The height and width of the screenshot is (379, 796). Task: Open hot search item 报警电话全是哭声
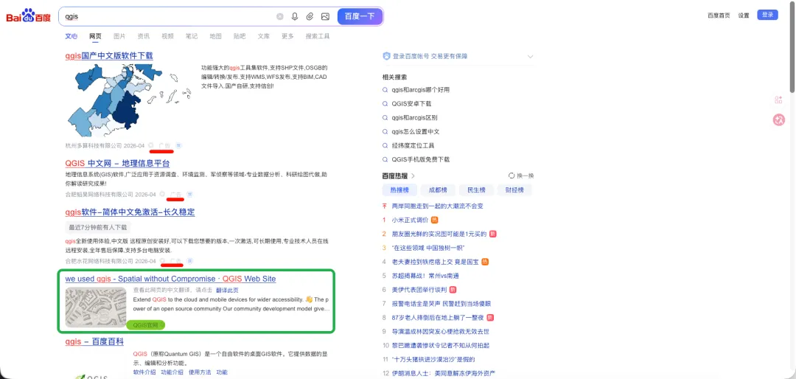[x=440, y=304]
